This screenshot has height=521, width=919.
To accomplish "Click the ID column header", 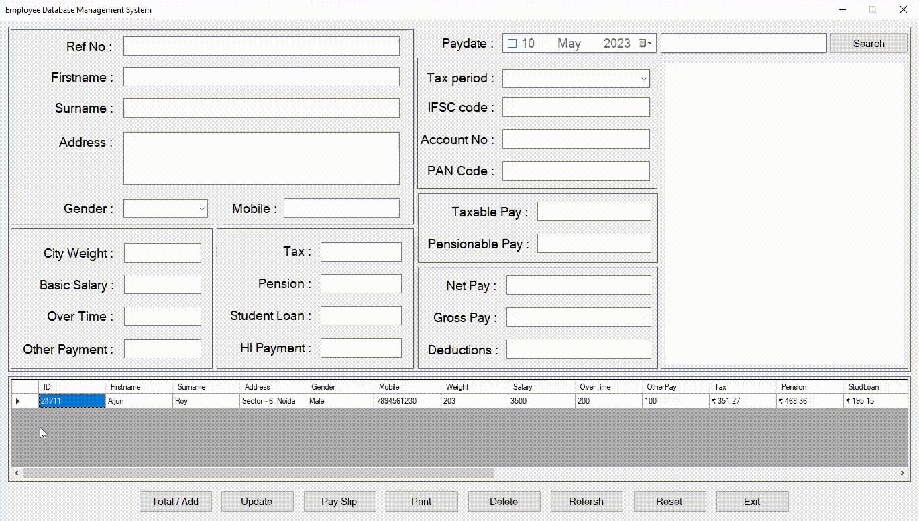I will point(72,387).
